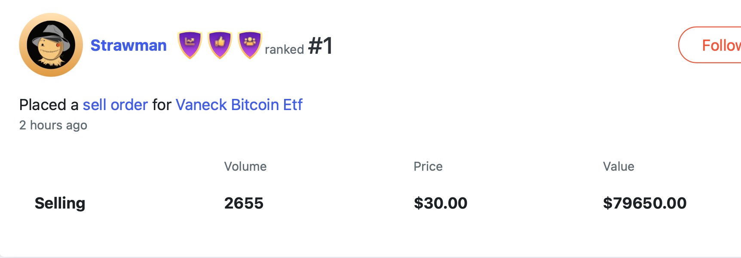Click the 2 hours ago timestamp
This screenshot has width=741, height=258.
(x=53, y=125)
